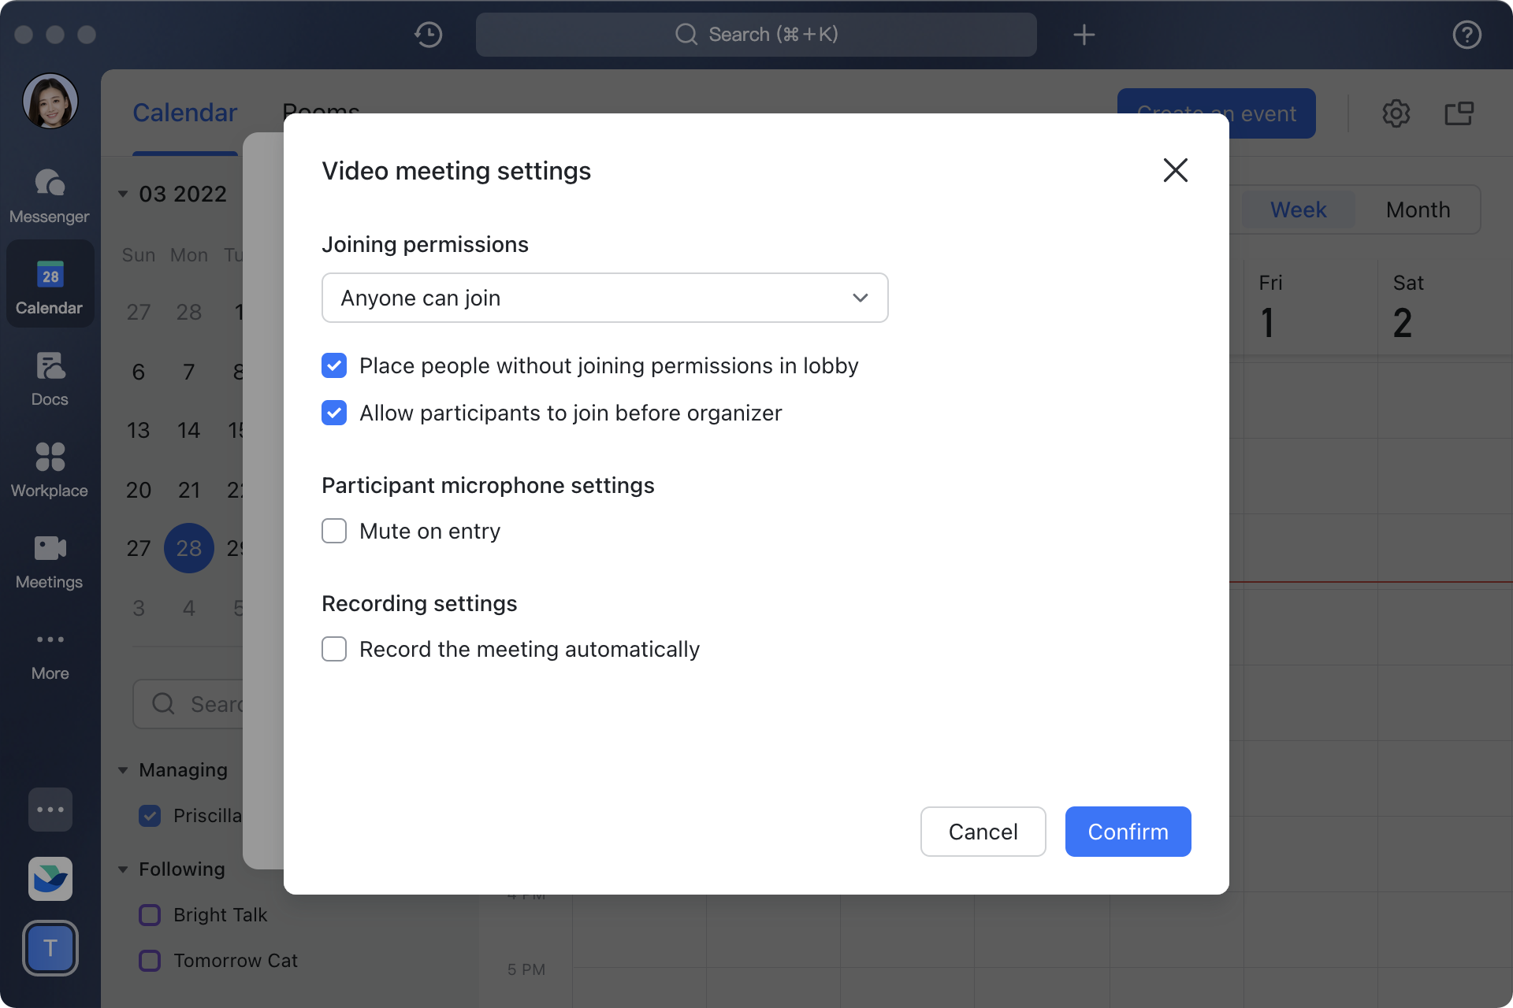The height and width of the screenshot is (1008, 1513).
Task: Collapse the 03 2022 mini calendar
Action: pyautogui.click(x=123, y=194)
